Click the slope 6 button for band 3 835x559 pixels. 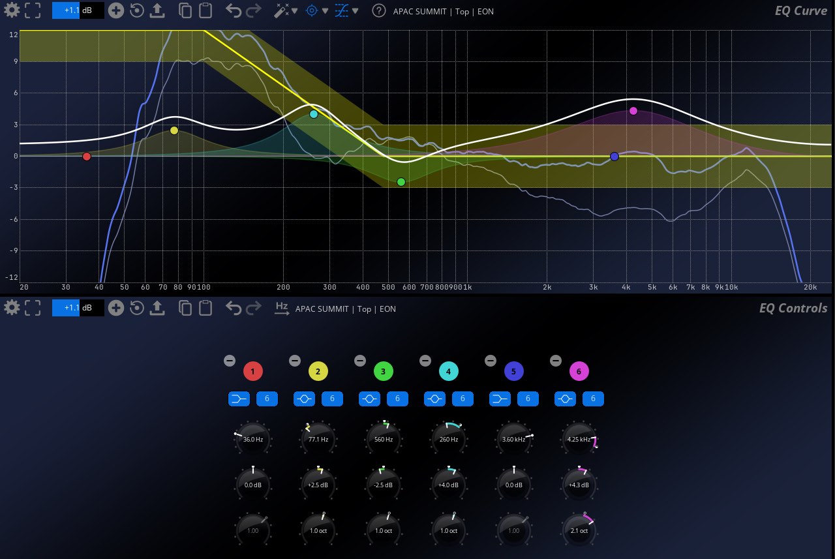[397, 399]
